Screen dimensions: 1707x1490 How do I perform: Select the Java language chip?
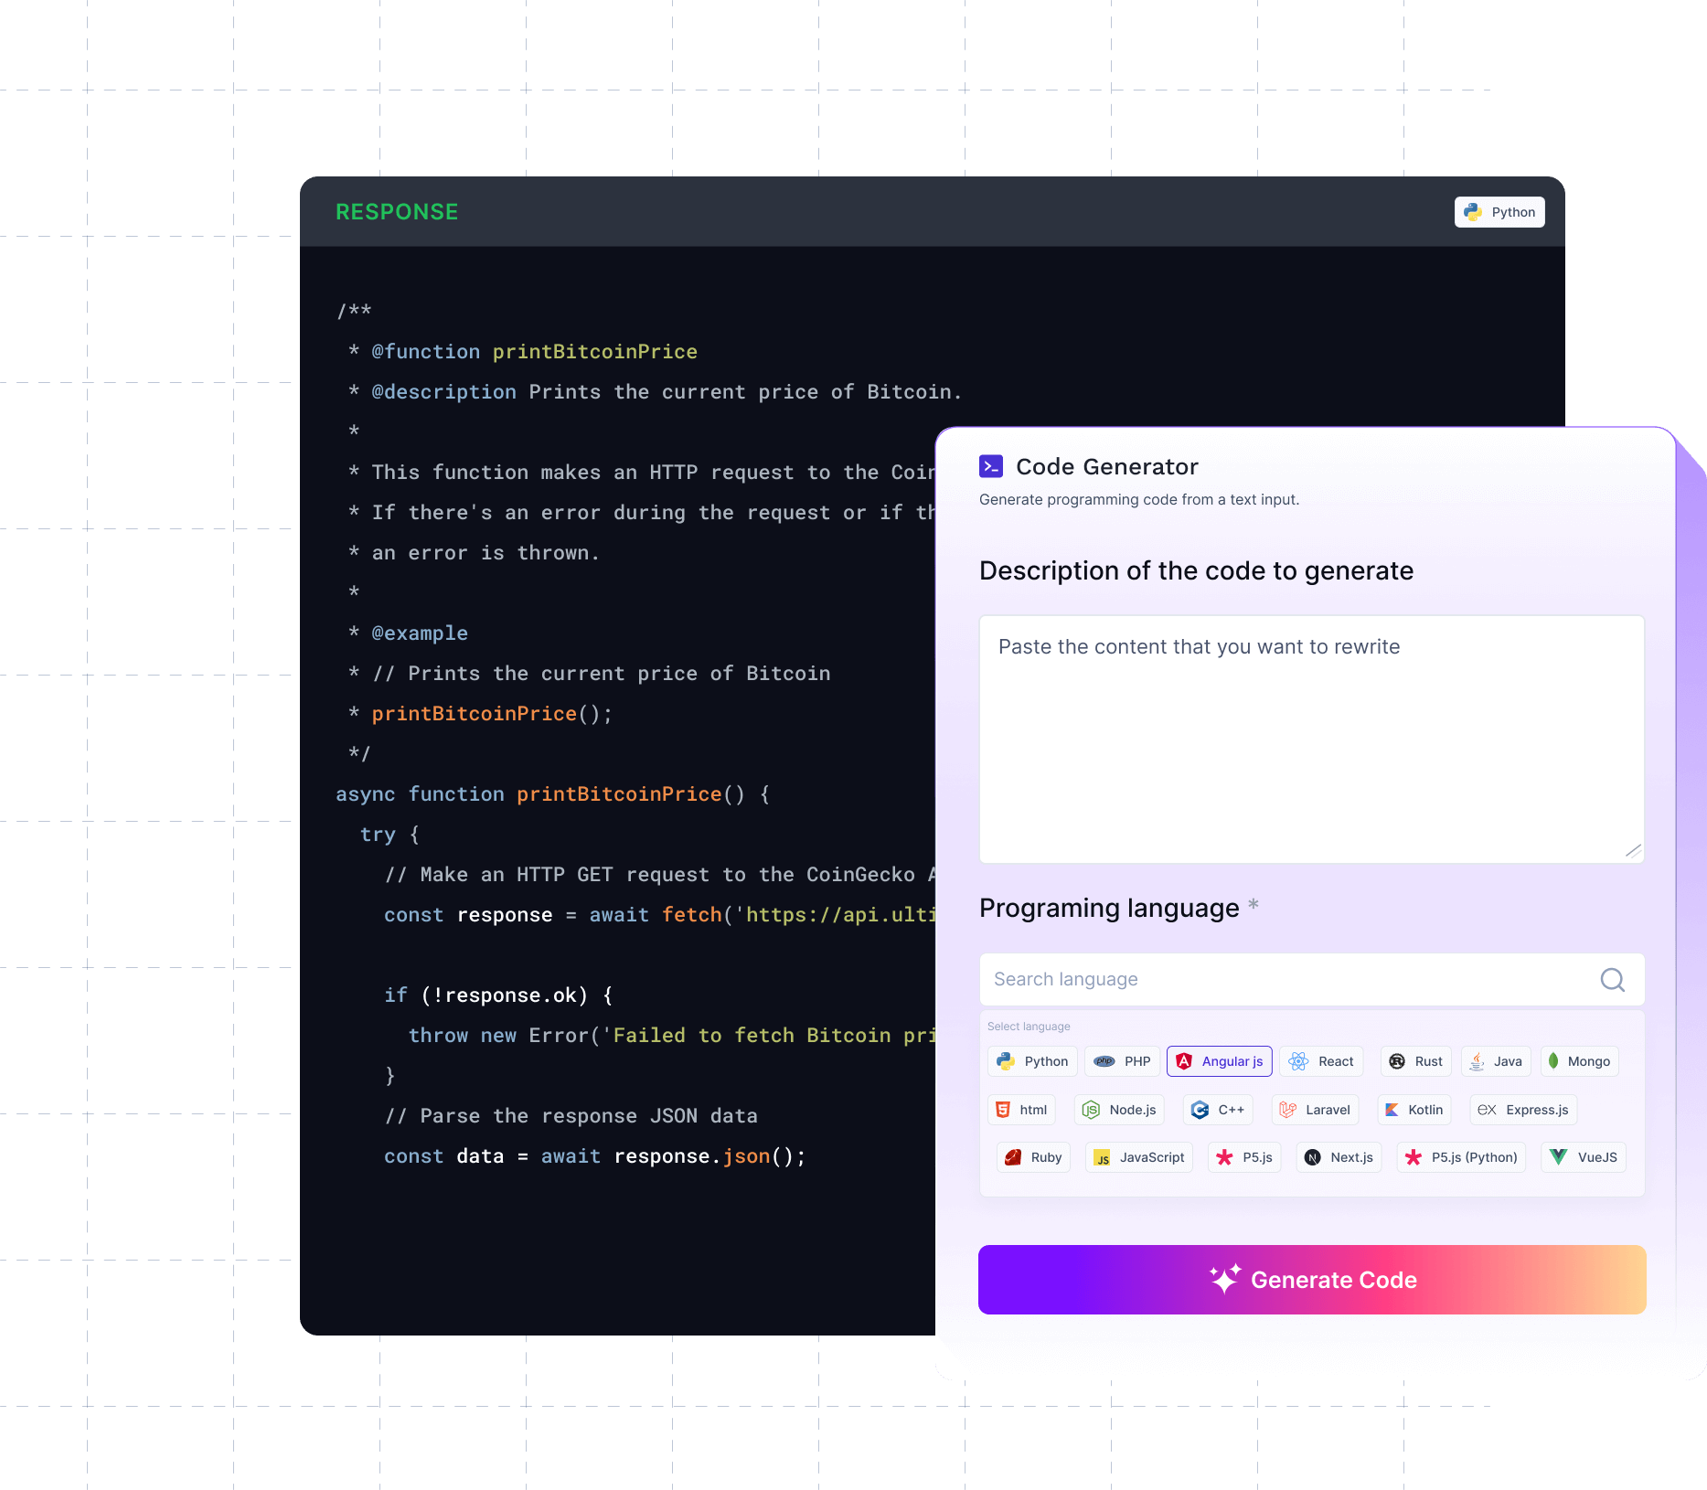[x=1496, y=1061]
